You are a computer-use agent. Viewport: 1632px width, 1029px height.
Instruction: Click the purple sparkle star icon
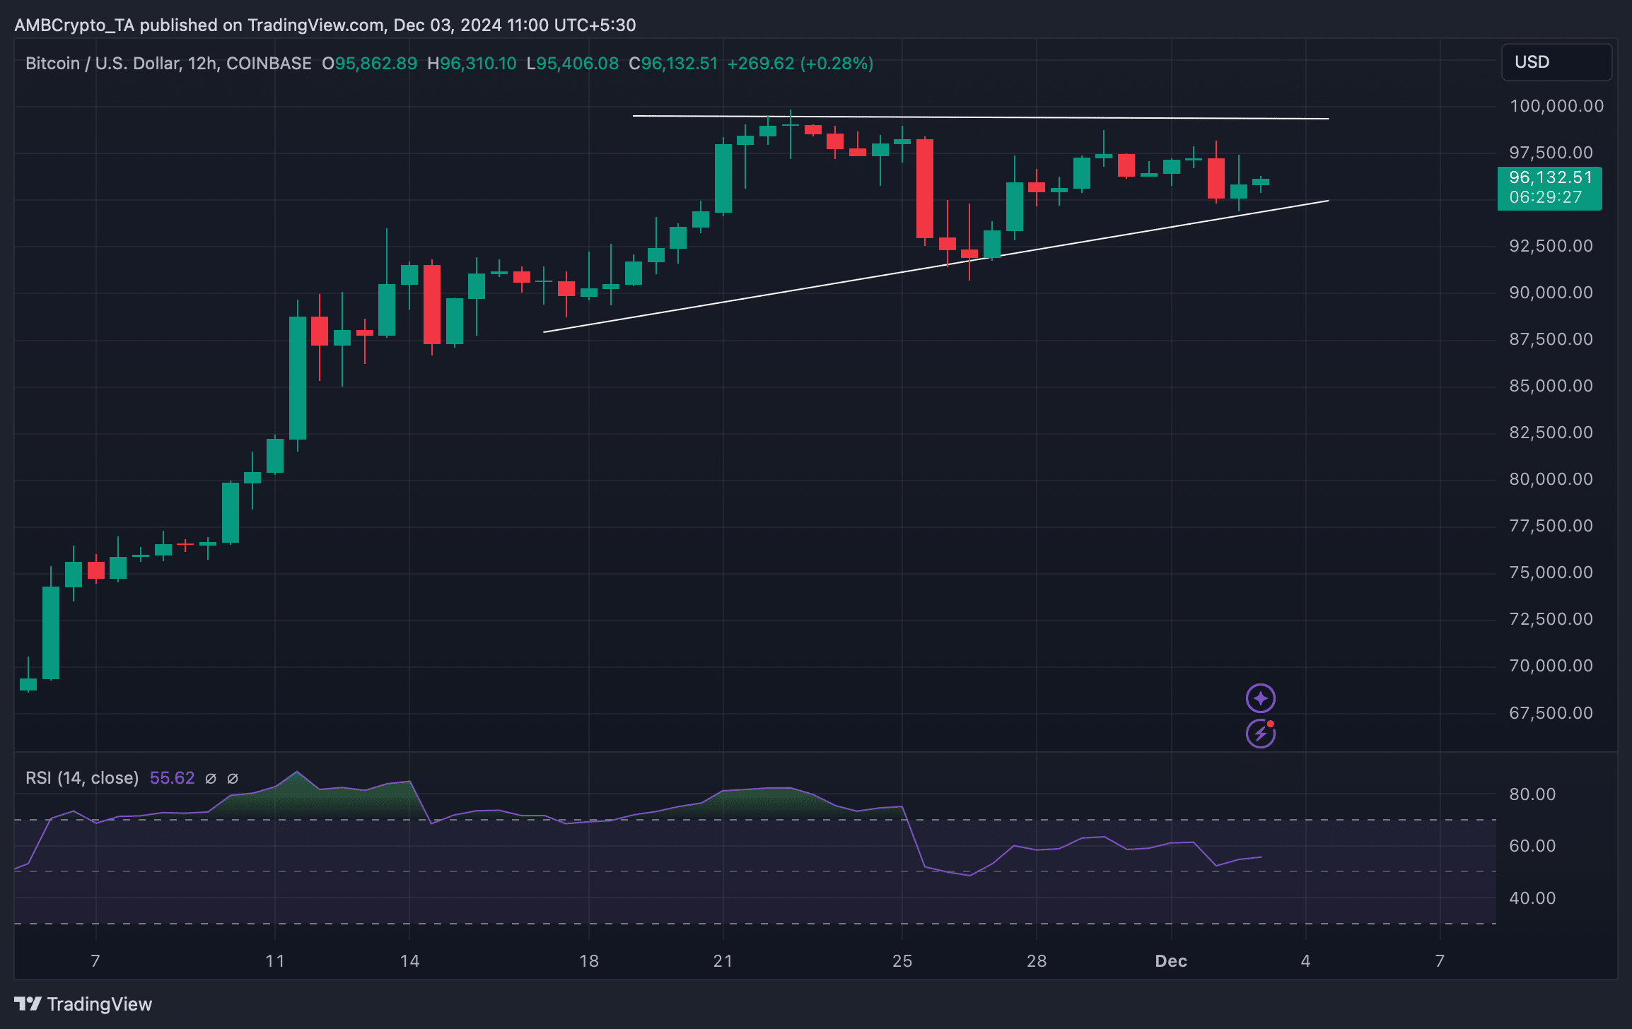tap(1260, 698)
